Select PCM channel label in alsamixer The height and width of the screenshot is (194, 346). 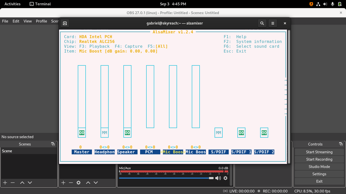[x=150, y=152]
